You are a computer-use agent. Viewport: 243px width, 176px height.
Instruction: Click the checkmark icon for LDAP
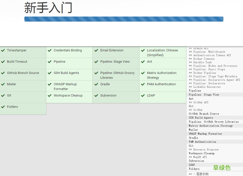pos(143,95)
